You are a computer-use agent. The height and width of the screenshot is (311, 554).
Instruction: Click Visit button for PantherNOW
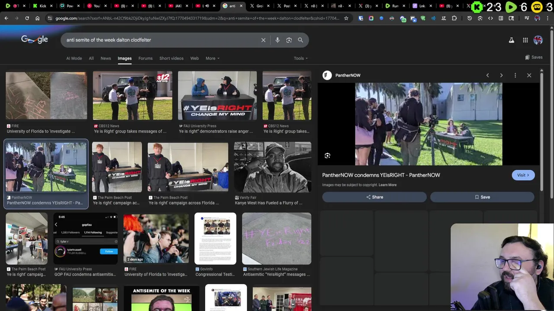point(523,175)
